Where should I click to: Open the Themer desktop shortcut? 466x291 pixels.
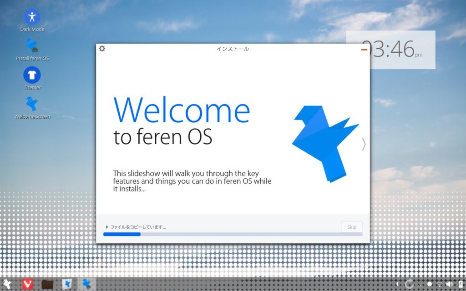31,75
